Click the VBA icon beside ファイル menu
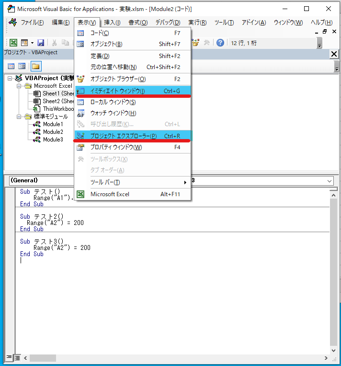This screenshot has width=341, height=366. click(12, 23)
